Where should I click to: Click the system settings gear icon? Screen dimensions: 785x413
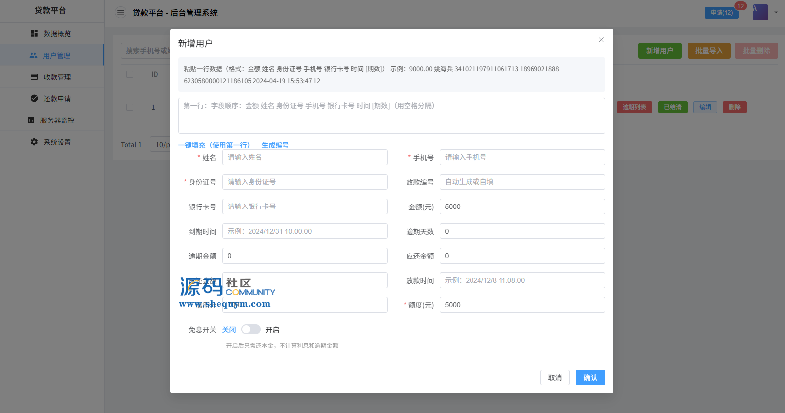pos(34,142)
